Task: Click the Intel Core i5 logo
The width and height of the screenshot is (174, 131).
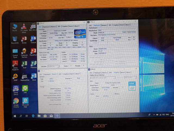Action: point(80,34)
